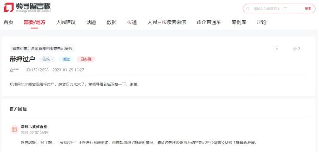Click the 领导留言板 red logo icon

(9, 7)
